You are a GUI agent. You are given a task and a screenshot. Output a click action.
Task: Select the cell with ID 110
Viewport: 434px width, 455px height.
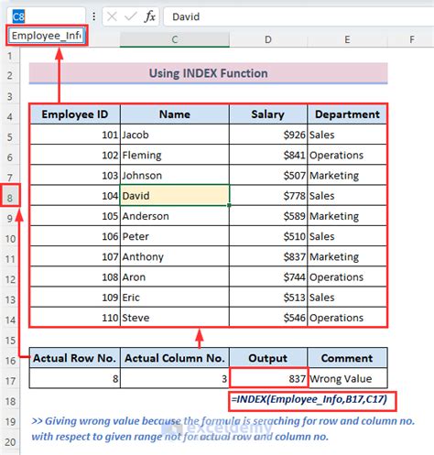coord(75,318)
